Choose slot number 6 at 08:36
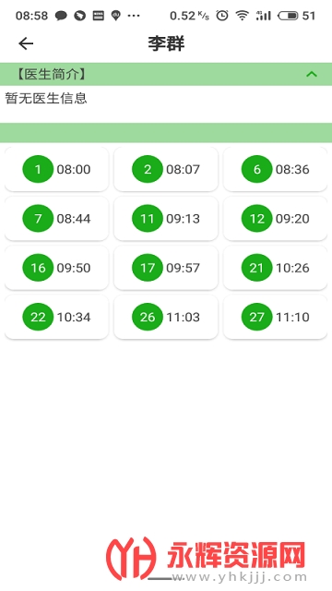This screenshot has width=332, height=591. 275,169
